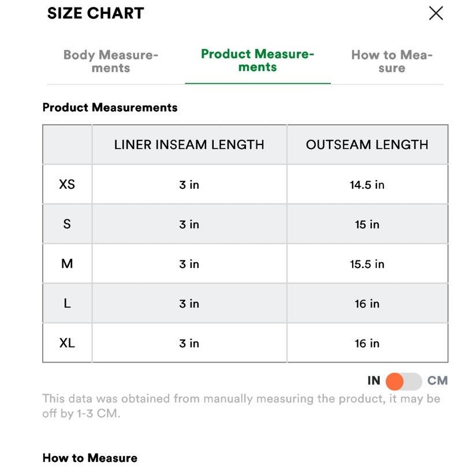Select the M size row label
Screen dimensions: 474x474
tap(67, 264)
